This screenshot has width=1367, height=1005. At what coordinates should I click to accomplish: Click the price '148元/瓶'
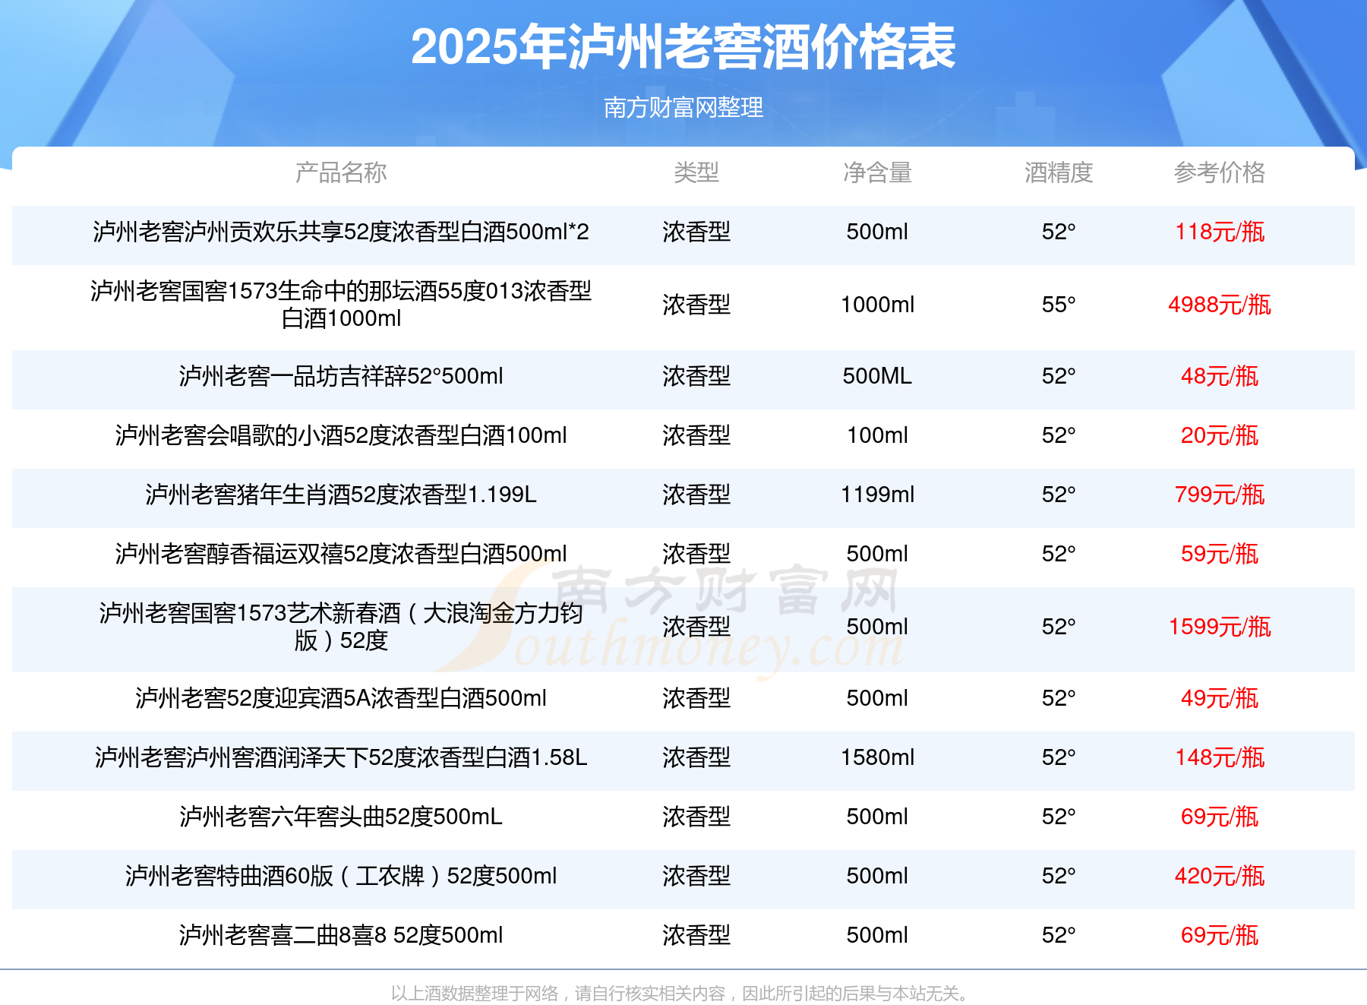[x=1220, y=757]
